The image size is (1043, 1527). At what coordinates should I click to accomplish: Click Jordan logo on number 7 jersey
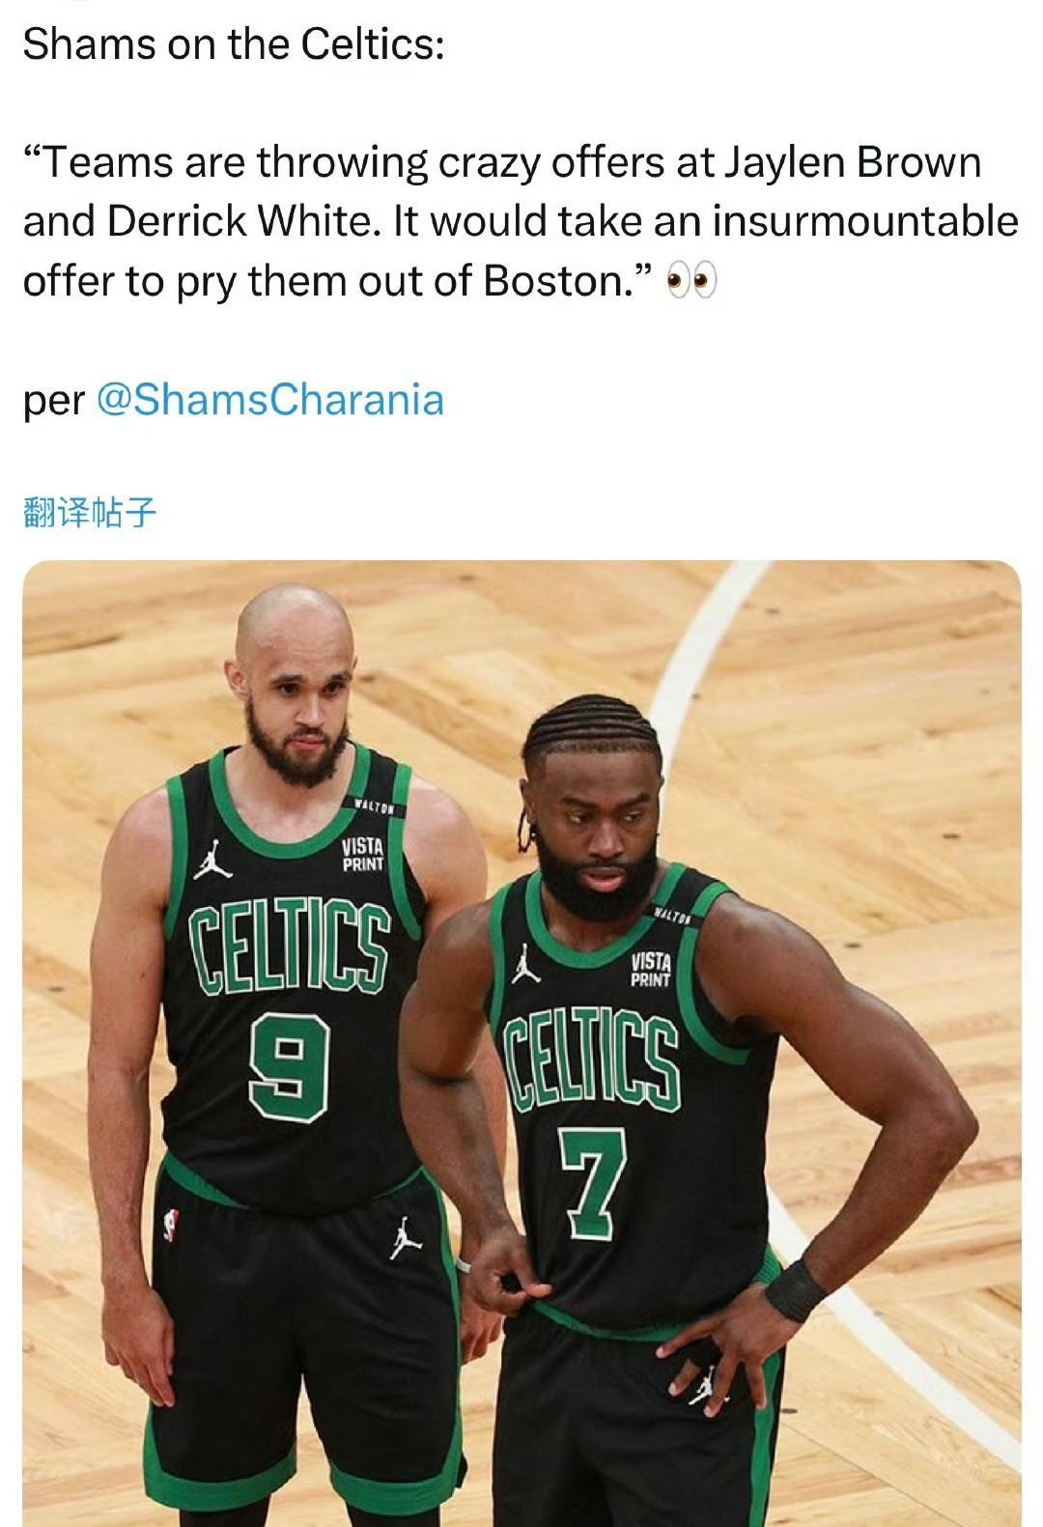click(524, 963)
